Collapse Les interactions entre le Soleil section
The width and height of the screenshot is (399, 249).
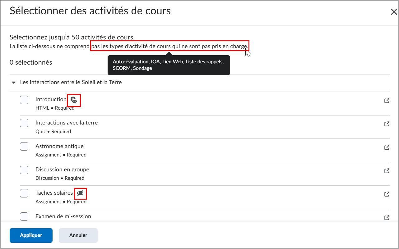tap(13, 82)
